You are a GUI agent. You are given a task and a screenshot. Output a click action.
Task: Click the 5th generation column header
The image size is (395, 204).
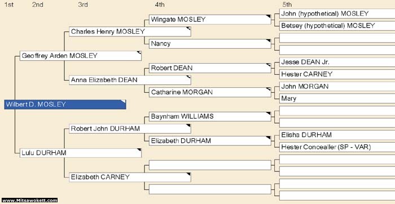click(287, 4)
